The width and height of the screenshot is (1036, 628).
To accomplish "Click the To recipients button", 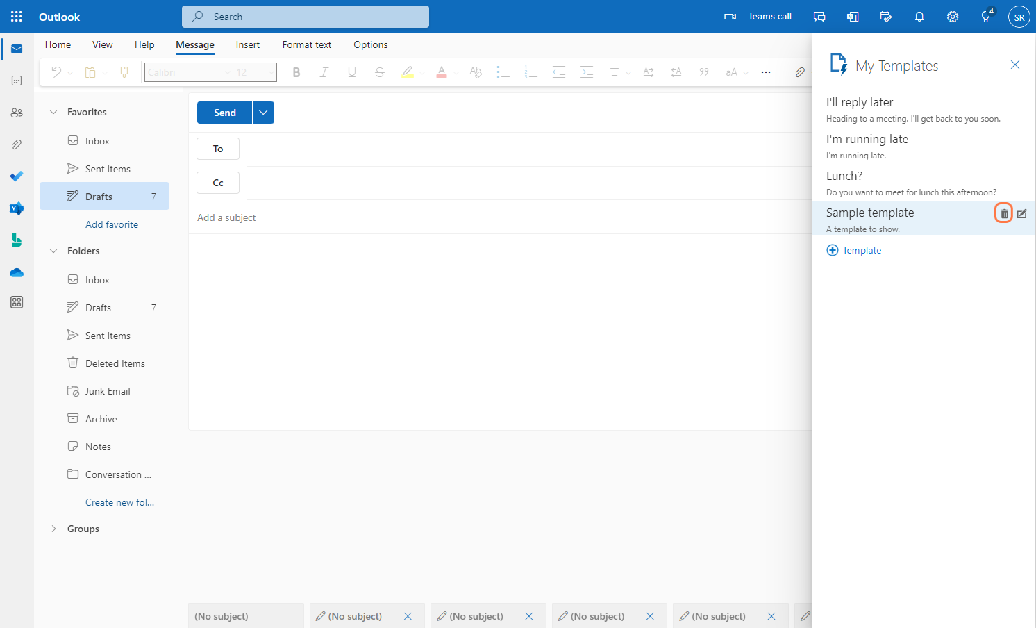I will [218, 149].
